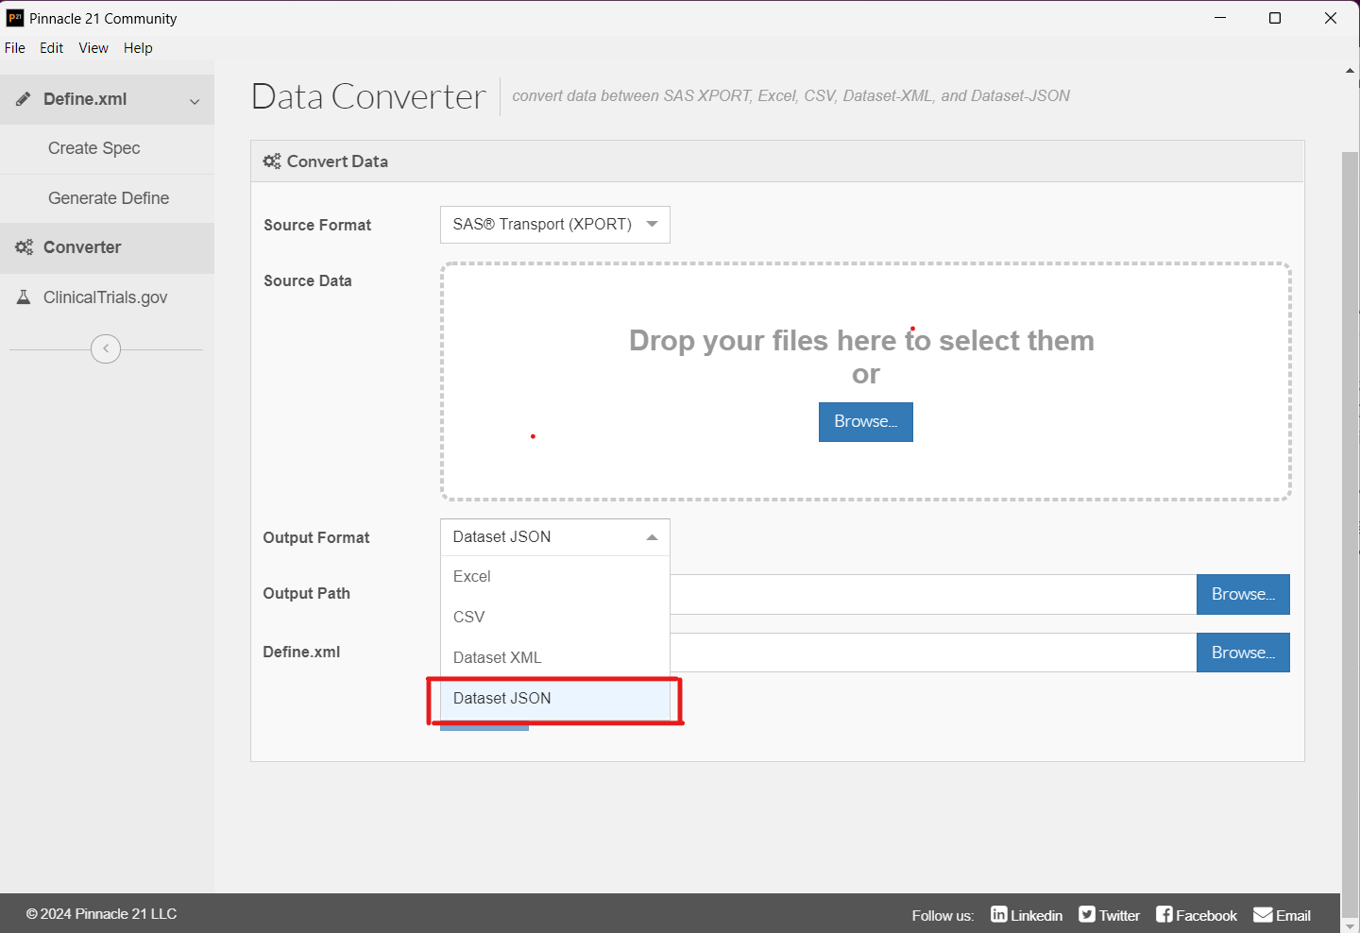Click the Data Converter heading
The image size is (1360, 933).
point(368,96)
